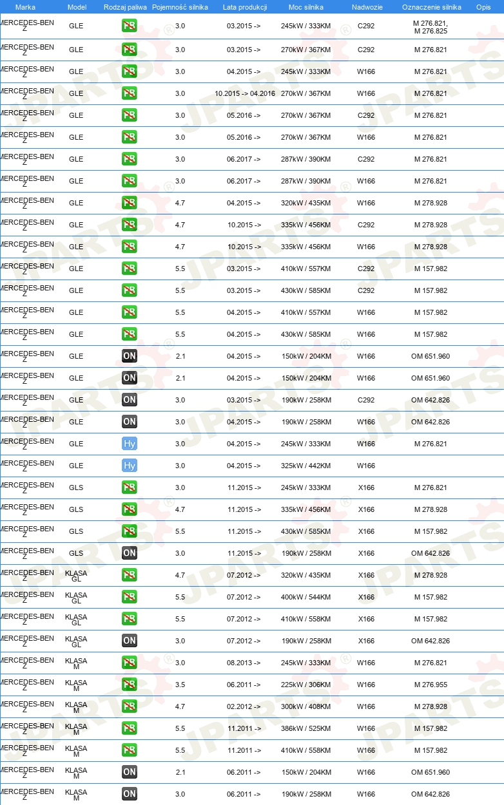Click petrol icon on KLASA M 4.7 row

[x=130, y=706]
